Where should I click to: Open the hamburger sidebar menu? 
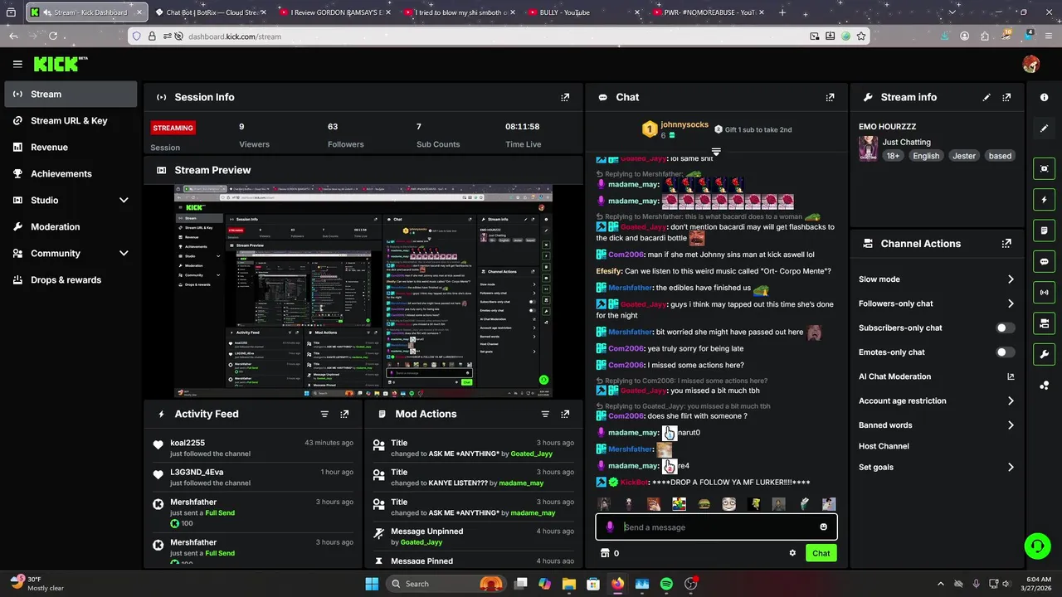point(17,64)
